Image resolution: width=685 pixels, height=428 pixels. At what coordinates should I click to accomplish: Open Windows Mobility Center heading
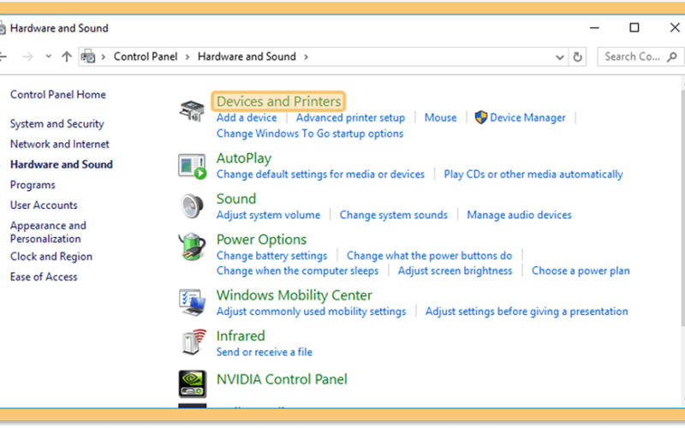pos(295,295)
